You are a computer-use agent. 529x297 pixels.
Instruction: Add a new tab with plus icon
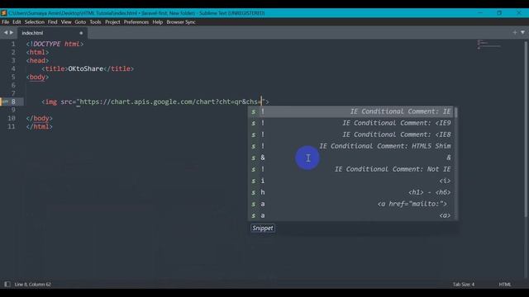tap(515, 33)
